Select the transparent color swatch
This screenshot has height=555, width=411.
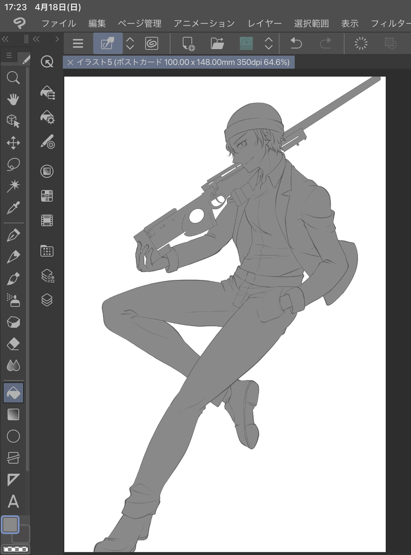[15, 549]
